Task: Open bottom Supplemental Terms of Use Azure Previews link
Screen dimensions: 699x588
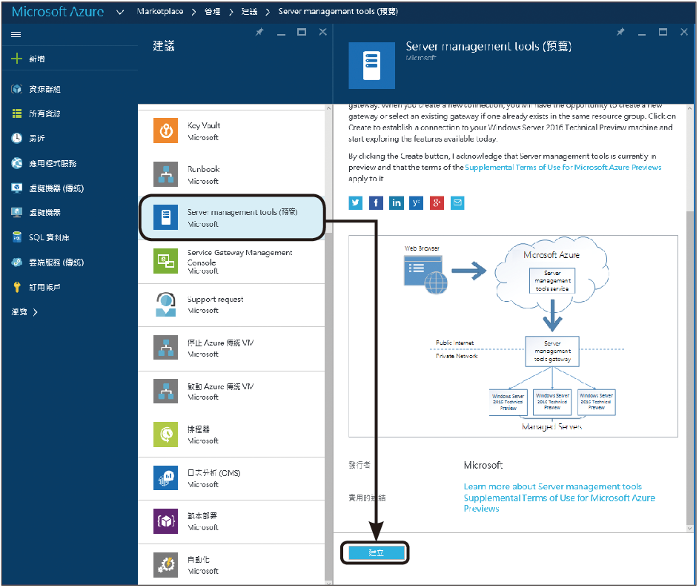Action: tap(560, 503)
